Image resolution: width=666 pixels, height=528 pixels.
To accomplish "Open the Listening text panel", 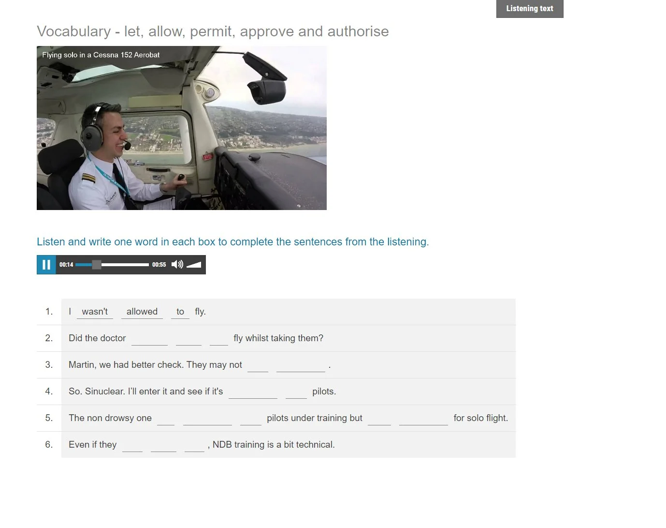I will (x=530, y=8).
